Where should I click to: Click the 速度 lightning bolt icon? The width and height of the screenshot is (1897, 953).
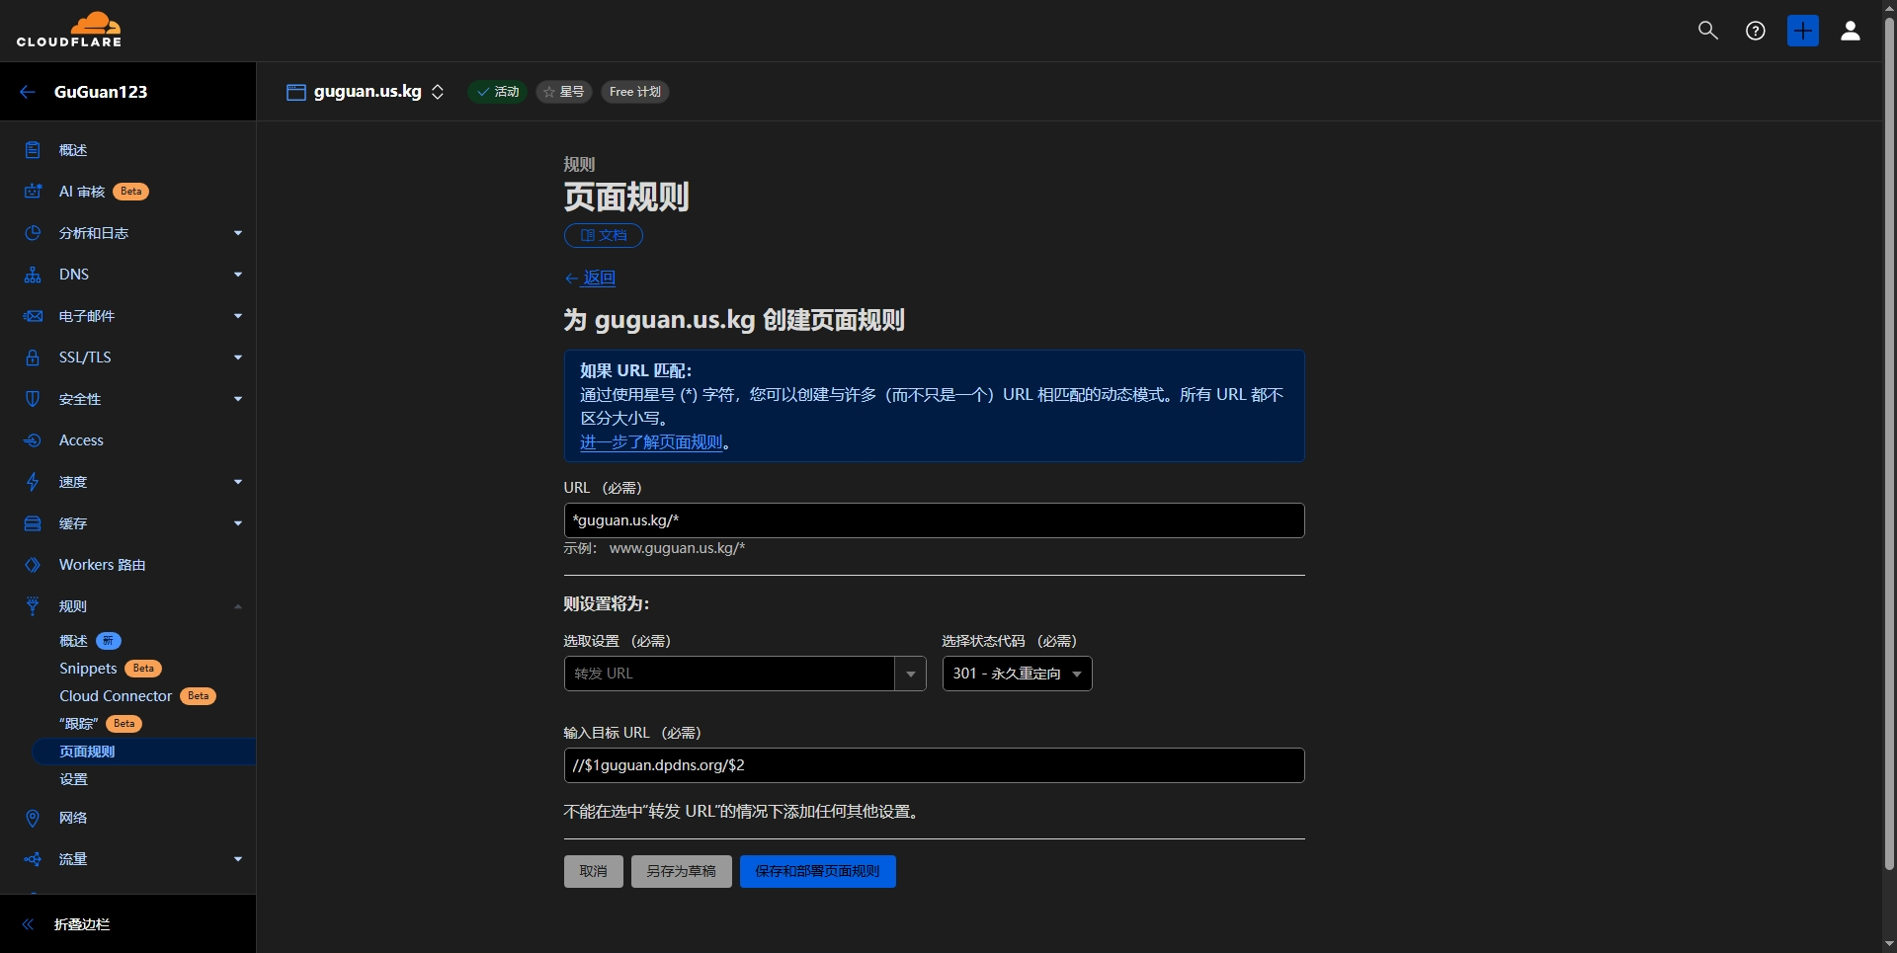pos(33,482)
